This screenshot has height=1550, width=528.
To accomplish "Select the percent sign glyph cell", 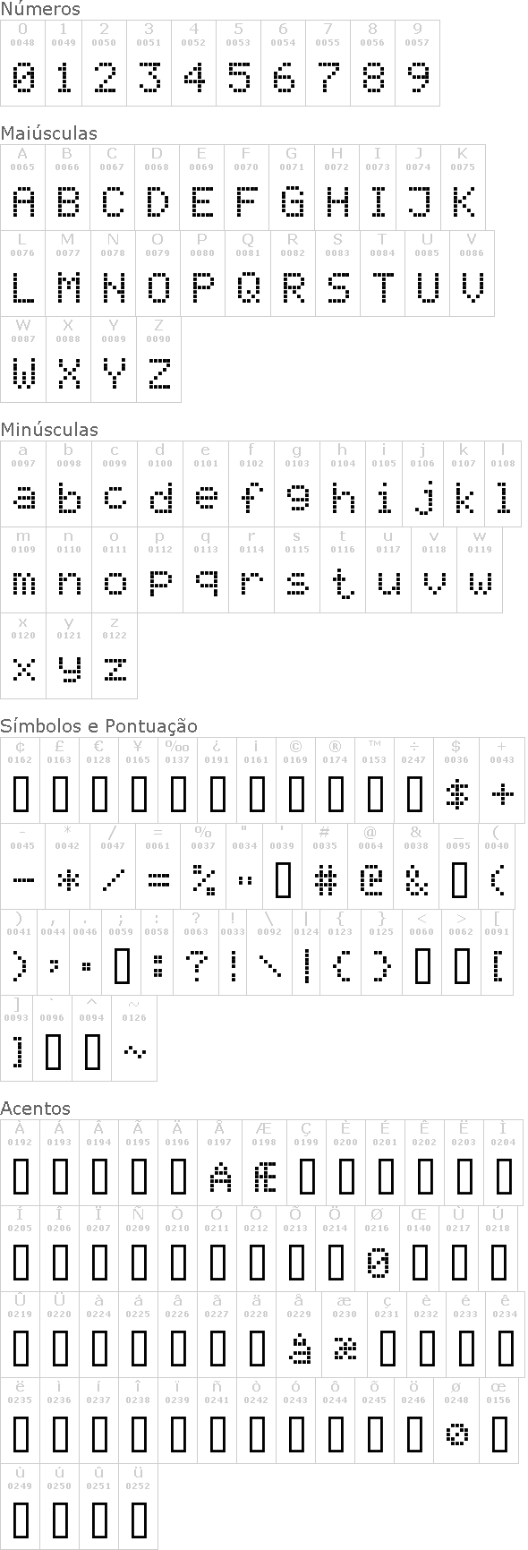I will [x=203, y=867].
